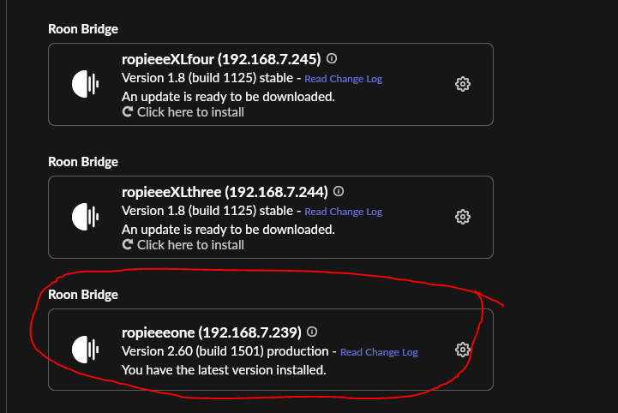Show info icon next to ropieeeXLthree address
Viewport: 618px width, 413px height.
tap(340, 192)
